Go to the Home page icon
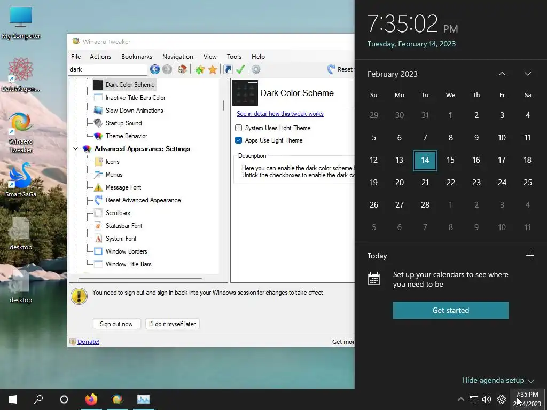 182,69
